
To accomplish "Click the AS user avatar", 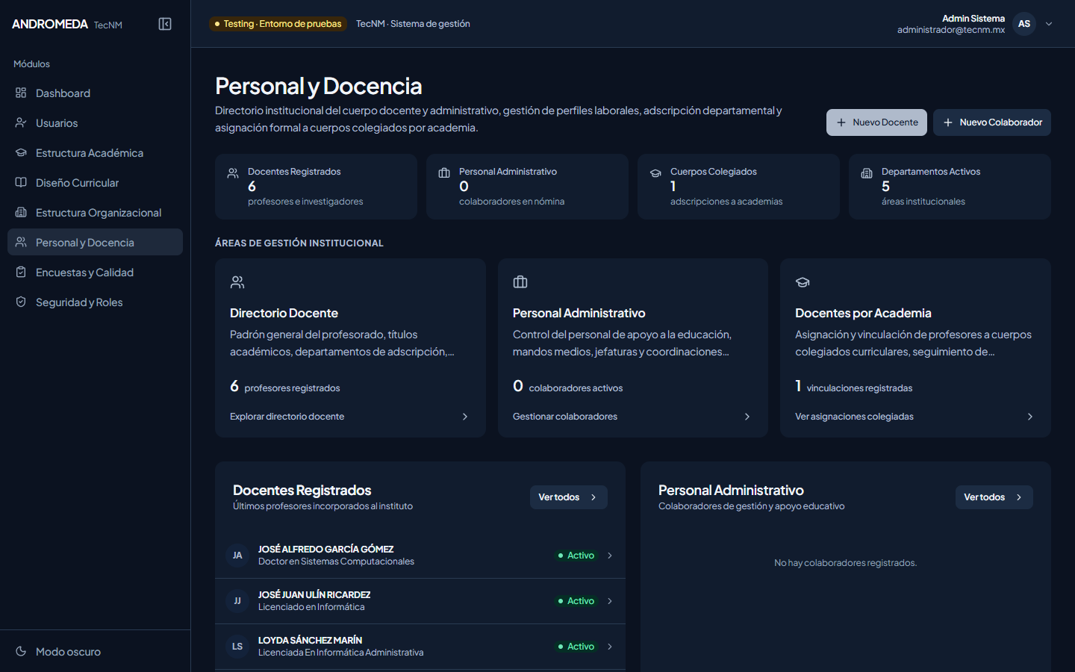I will pyautogui.click(x=1024, y=24).
